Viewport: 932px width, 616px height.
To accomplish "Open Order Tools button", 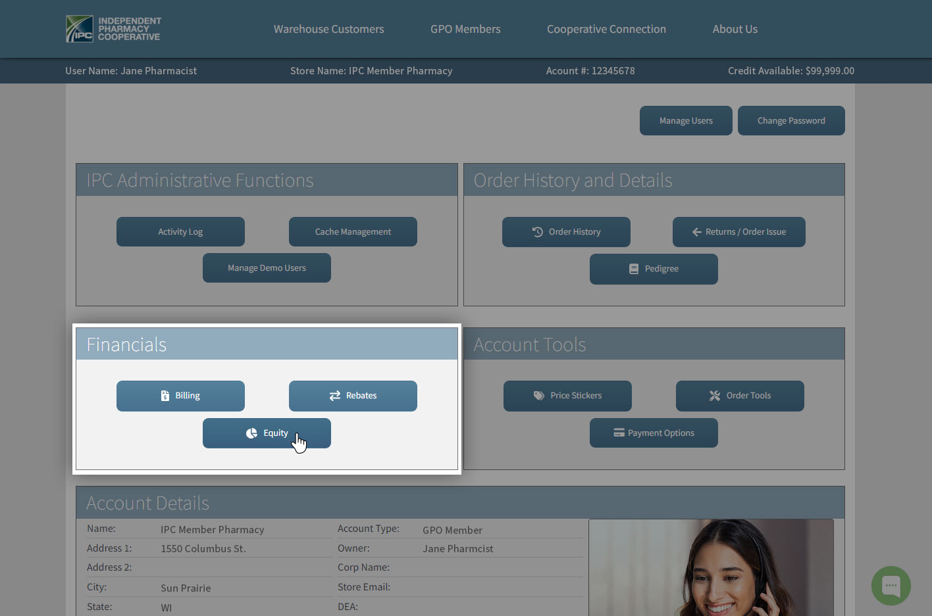I will (x=740, y=396).
